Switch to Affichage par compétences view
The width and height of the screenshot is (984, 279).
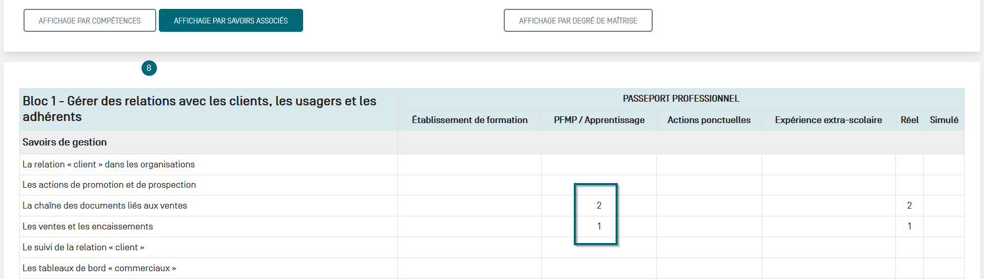click(x=89, y=21)
